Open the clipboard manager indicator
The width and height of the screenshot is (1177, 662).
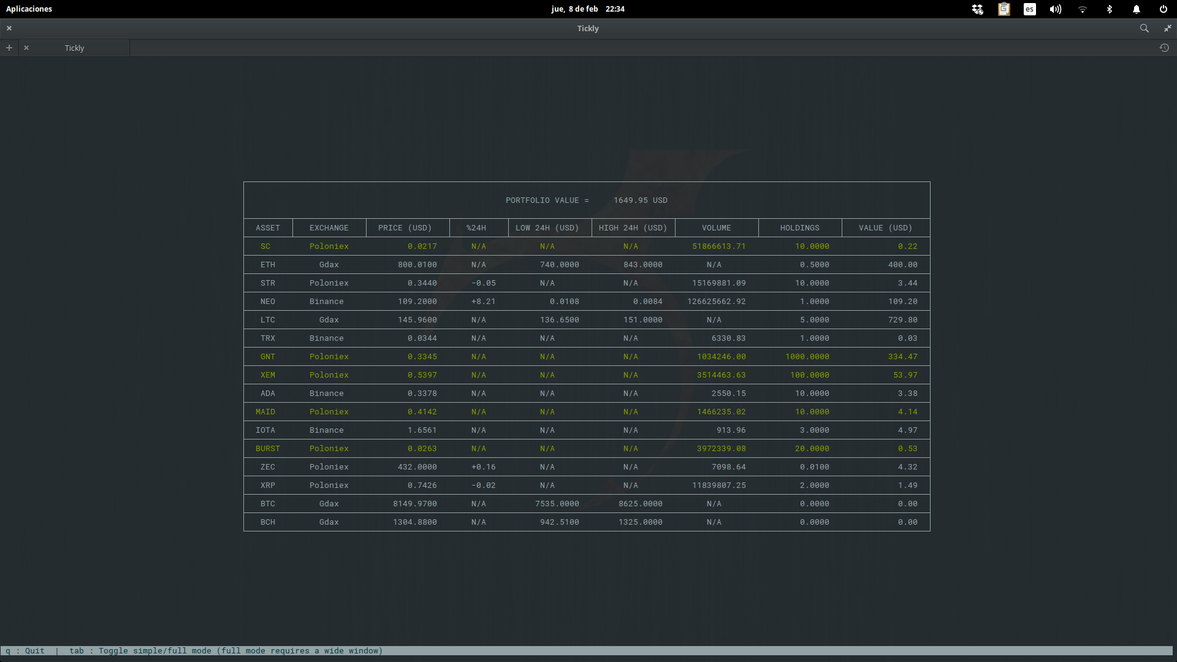click(x=1004, y=9)
